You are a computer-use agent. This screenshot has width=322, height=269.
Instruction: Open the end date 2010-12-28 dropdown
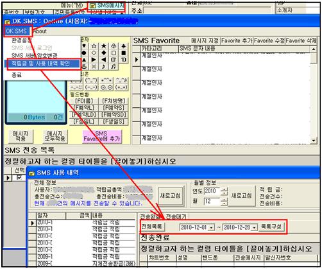click(x=254, y=227)
